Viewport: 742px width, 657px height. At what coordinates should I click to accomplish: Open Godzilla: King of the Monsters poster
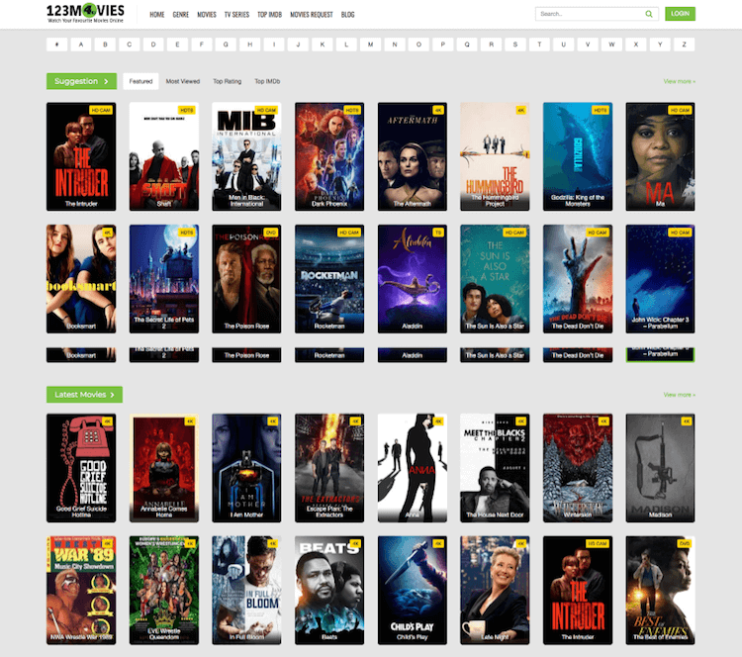click(578, 156)
